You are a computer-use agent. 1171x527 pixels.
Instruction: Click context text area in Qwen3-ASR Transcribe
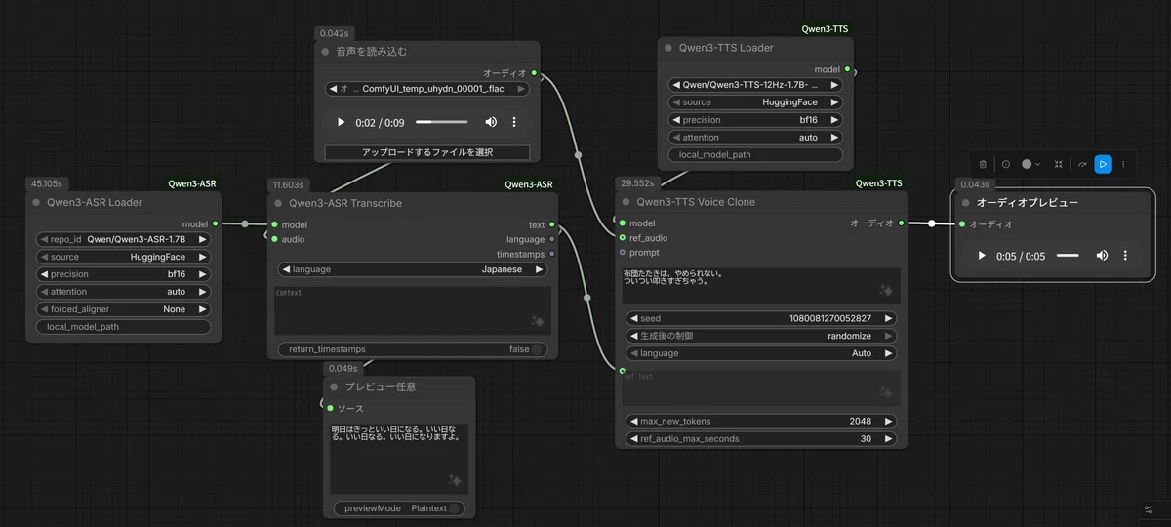tap(413, 310)
